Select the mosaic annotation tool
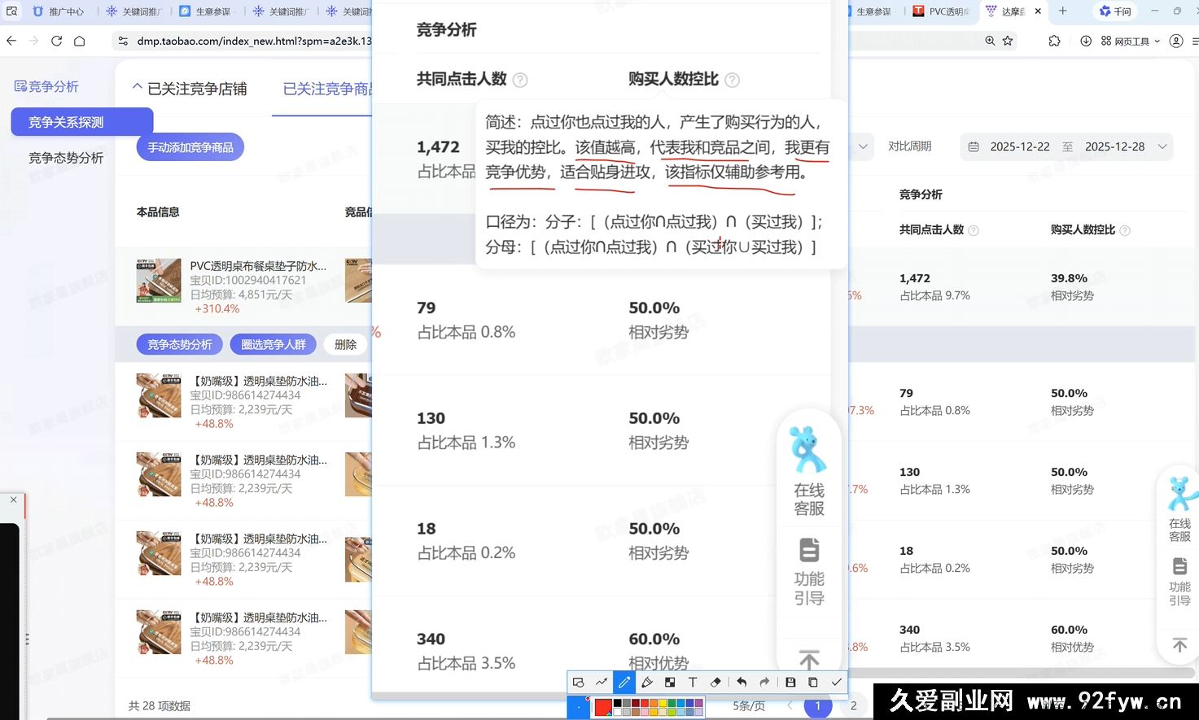Image resolution: width=1199 pixels, height=720 pixels. tap(669, 682)
